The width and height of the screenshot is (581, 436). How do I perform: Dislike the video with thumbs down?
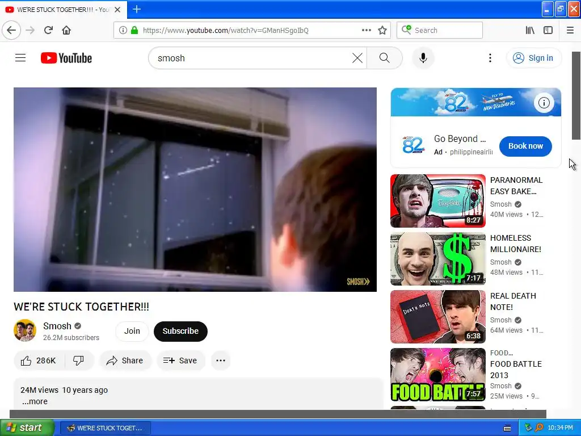click(x=78, y=360)
